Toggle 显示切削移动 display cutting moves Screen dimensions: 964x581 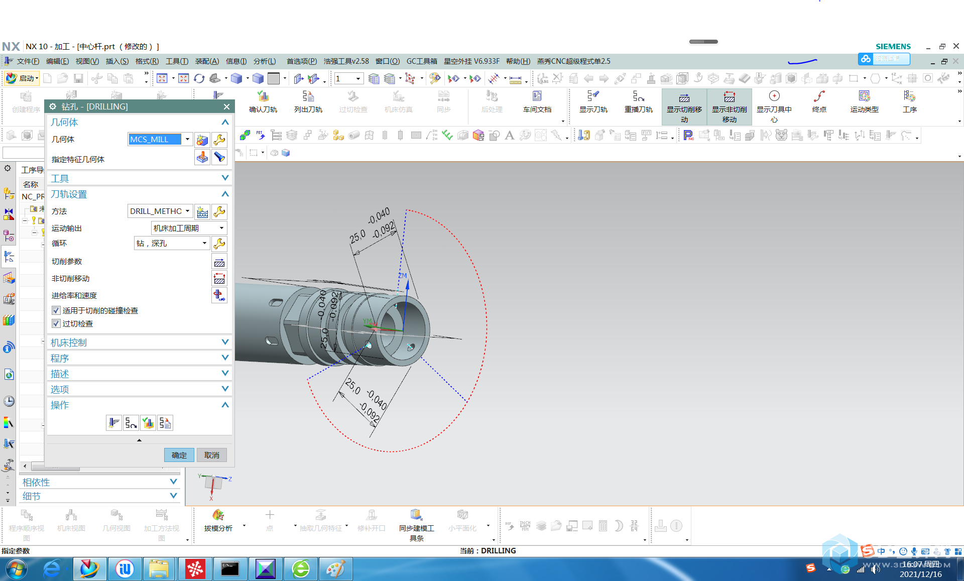coord(684,107)
